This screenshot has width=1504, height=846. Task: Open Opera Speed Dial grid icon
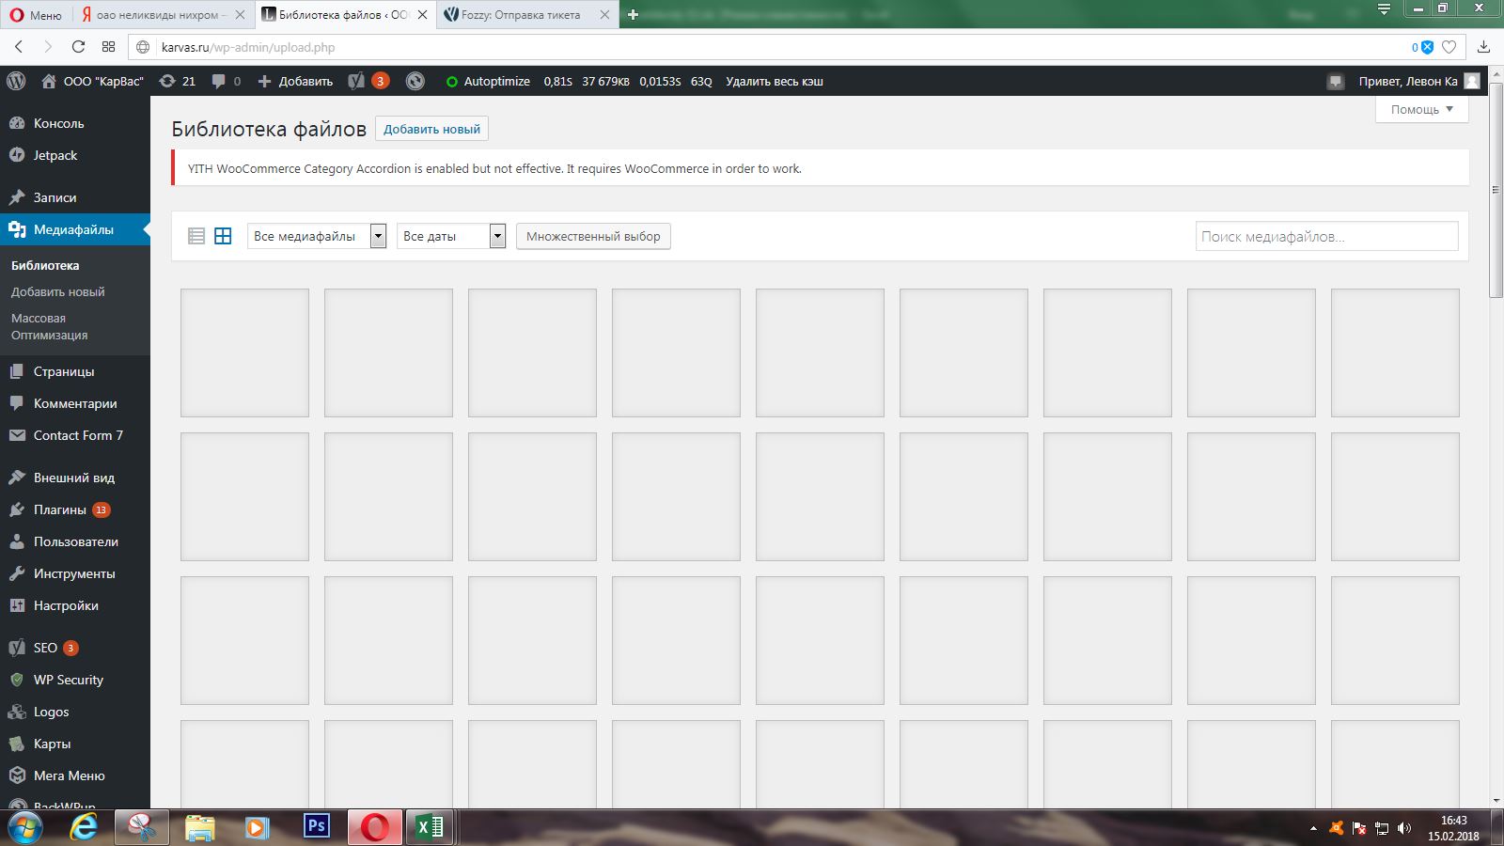(x=109, y=47)
